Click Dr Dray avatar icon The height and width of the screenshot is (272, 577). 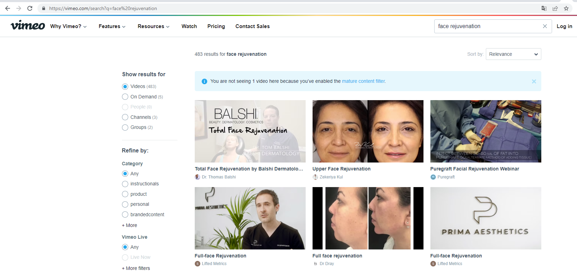click(x=315, y=264)
